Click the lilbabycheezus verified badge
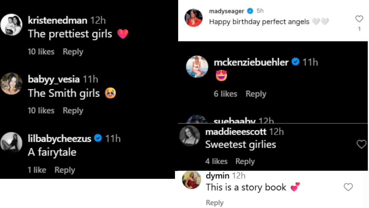 [98, 138]
